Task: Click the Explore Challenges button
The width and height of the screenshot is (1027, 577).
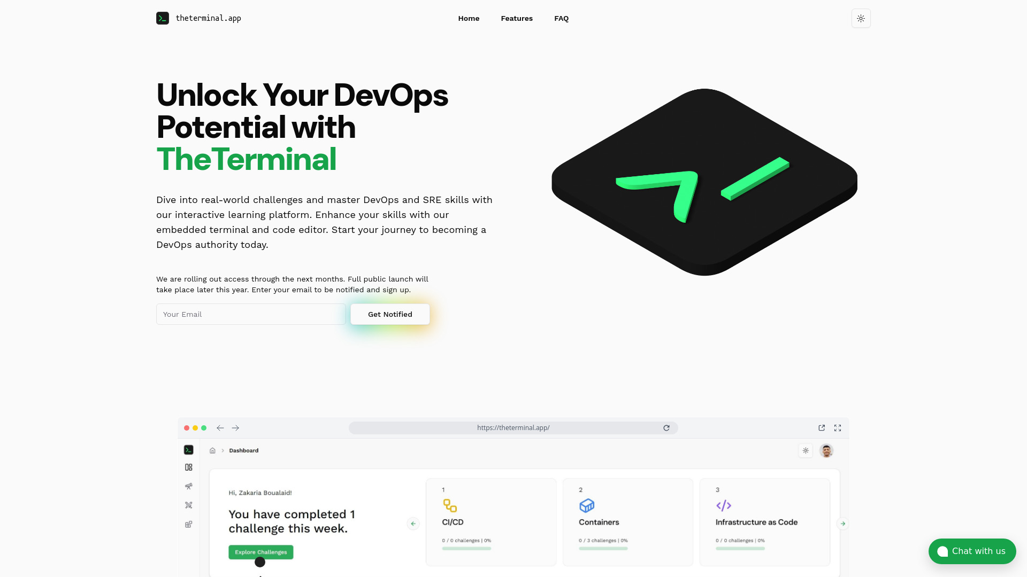Action: tap(261, 552)
